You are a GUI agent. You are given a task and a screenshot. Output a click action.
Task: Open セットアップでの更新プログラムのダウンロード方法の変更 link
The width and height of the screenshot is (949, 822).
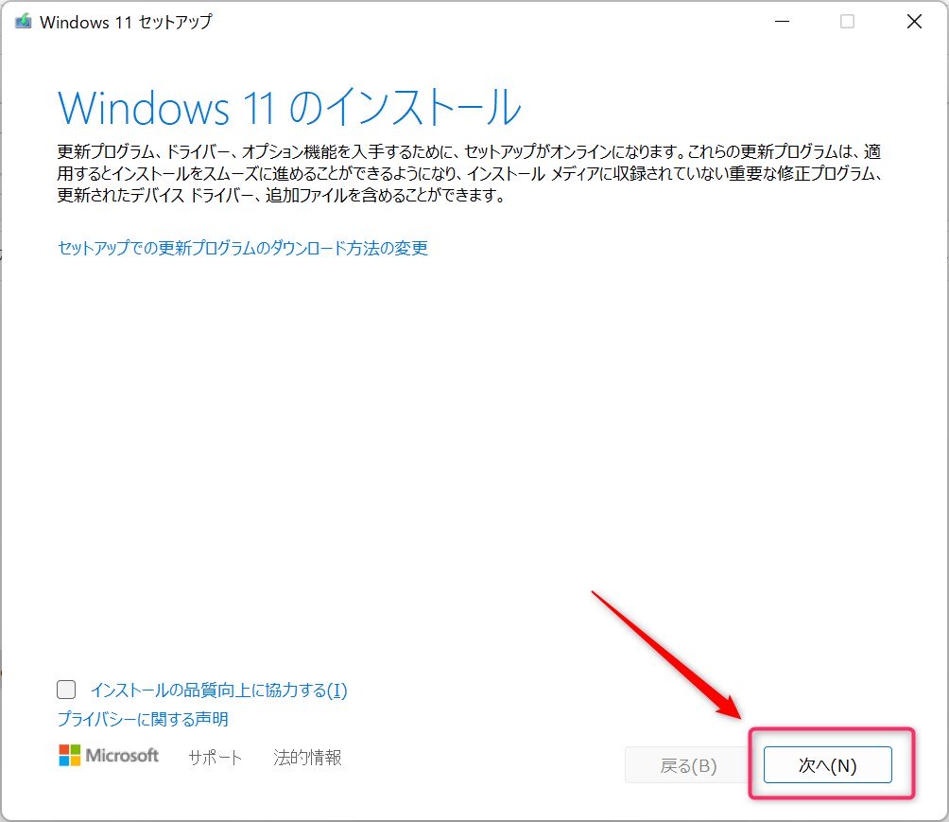[243, 248]
